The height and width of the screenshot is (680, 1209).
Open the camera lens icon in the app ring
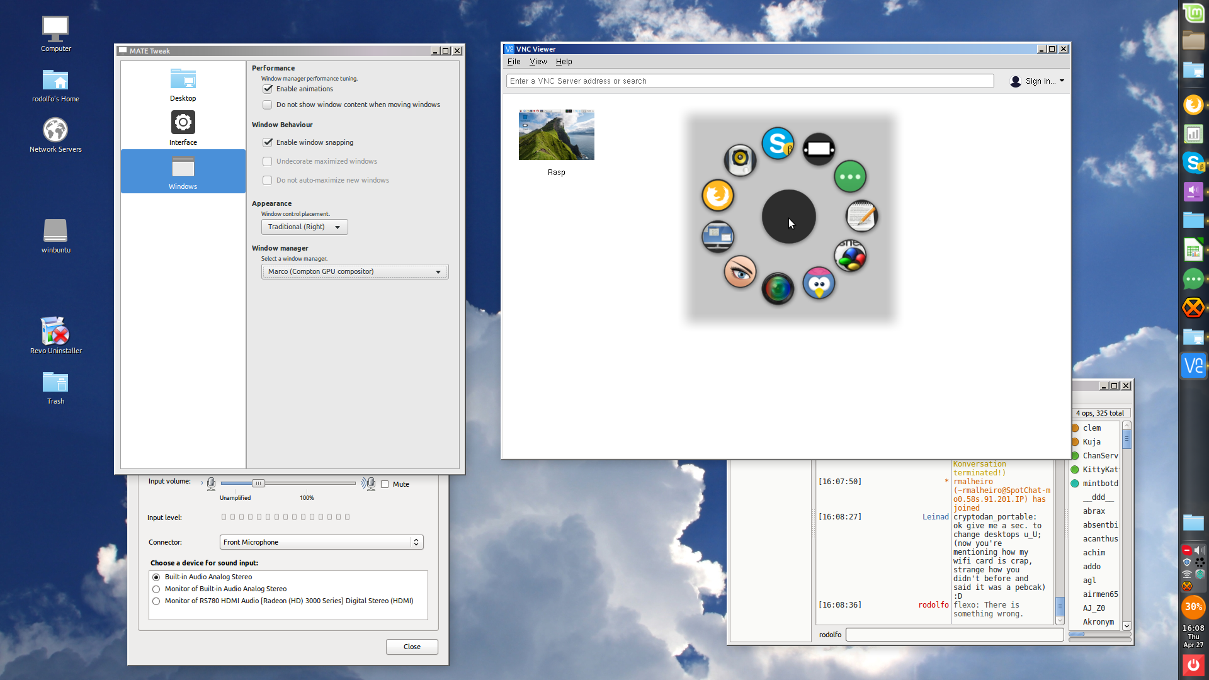click(x=778, y=289)
